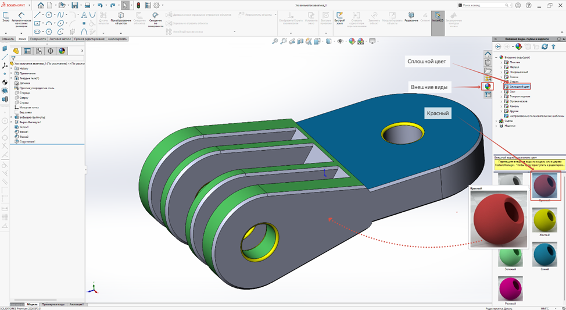
Task: Toggle the Быстрый эскиз (Rapid Sketch) button
Action: (x=339, y=17)
